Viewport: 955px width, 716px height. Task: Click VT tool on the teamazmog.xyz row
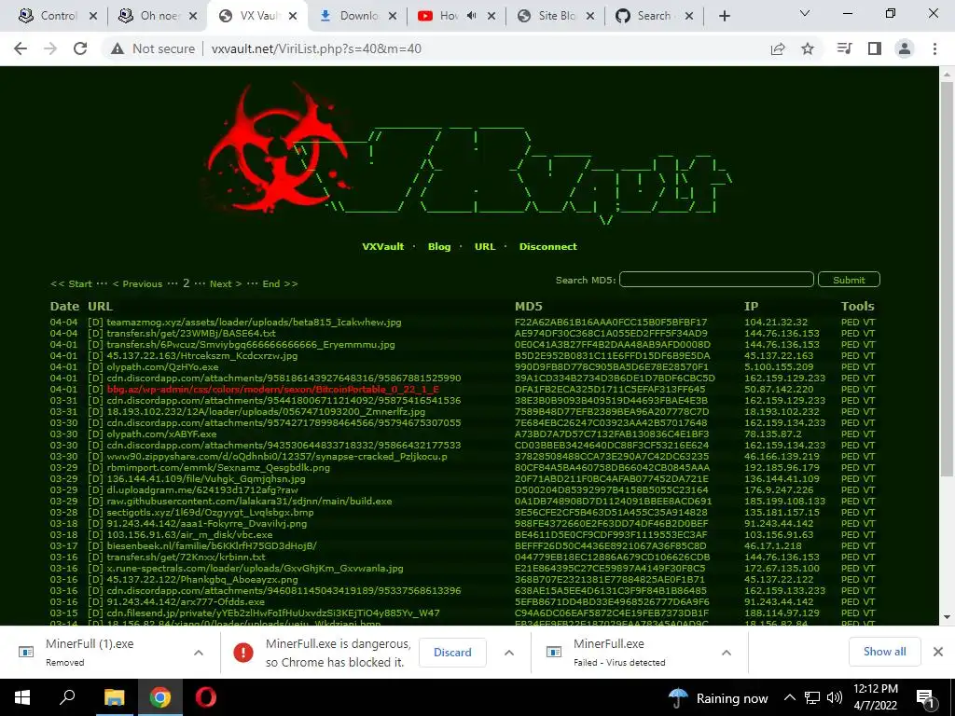coord(869,322)
